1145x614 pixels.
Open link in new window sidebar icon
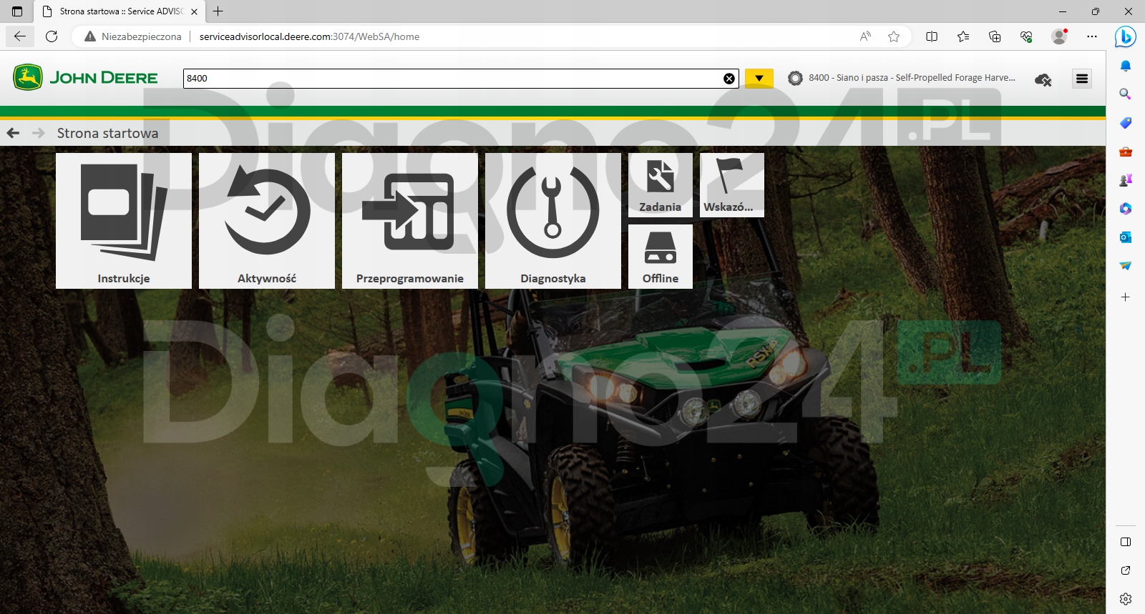coord(1126,570)
